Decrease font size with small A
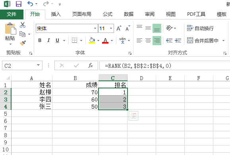 (x=128, y=28)
